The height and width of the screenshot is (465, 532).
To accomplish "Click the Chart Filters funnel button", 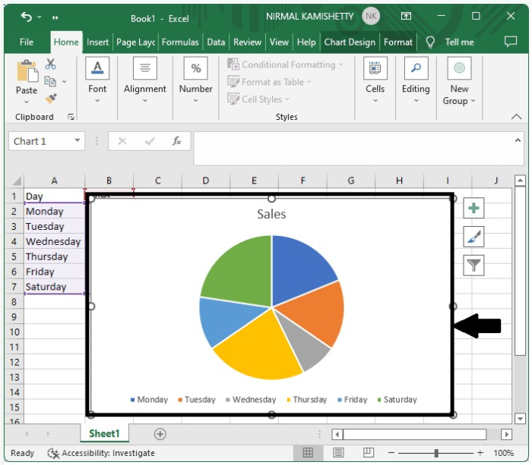I will pos(473,265).
